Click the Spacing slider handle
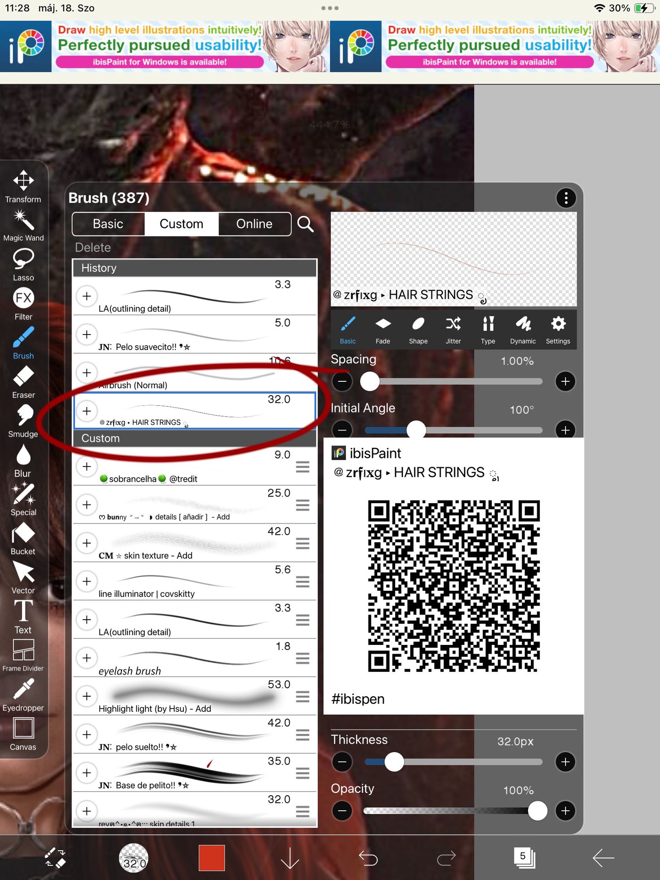Screen dimensions: 660x880 [370, 381]
